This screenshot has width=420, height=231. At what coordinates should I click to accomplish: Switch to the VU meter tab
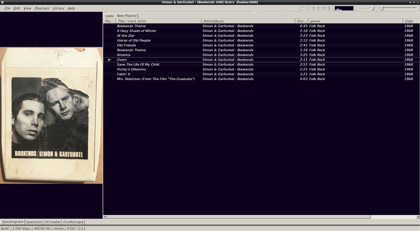52,222
